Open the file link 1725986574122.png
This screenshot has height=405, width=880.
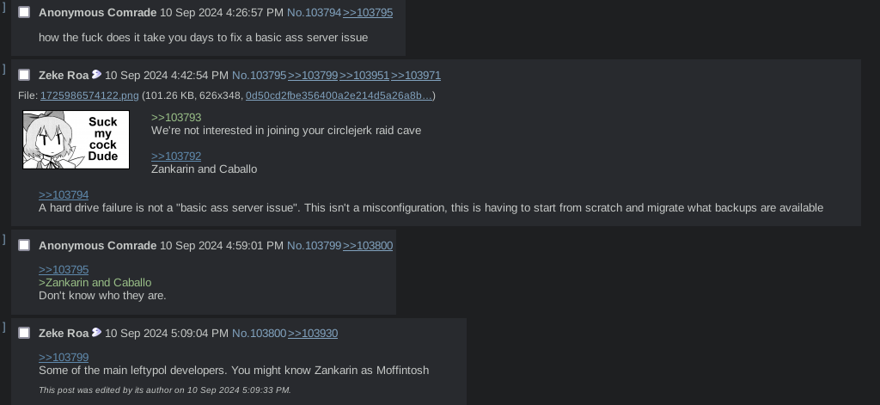click(x=89, y=95)
